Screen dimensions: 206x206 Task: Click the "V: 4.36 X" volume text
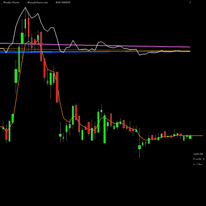point(199,159)
